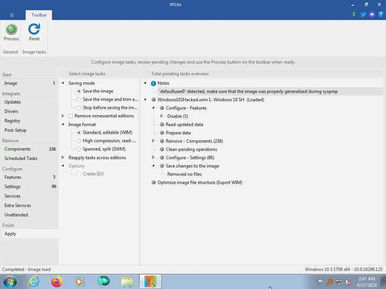Image resolution: width=386 pixels, height=289 pixels.
Task: Select Stop before saving the image option
Action: [79, 108]
